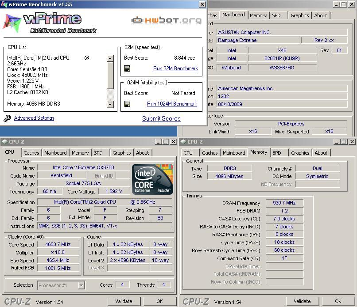
Task: Click the FSB:DRAM 1:2 value
Action: (x=284, y=211)
